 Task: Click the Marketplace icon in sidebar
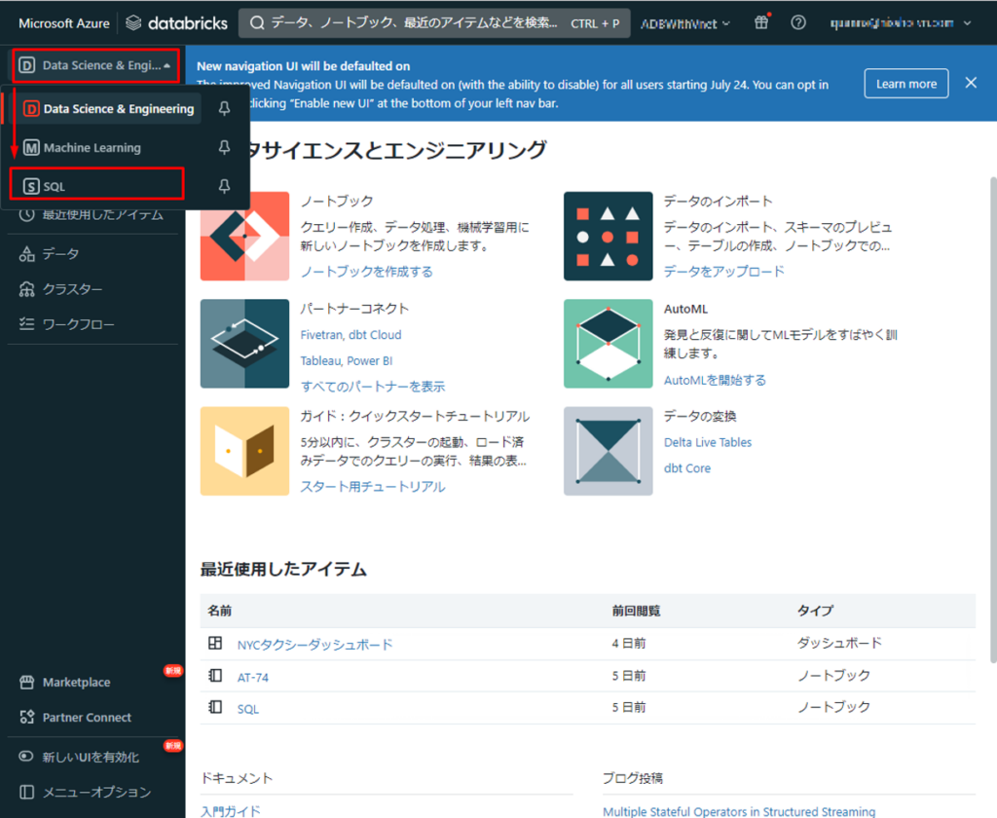click(27, 683)
